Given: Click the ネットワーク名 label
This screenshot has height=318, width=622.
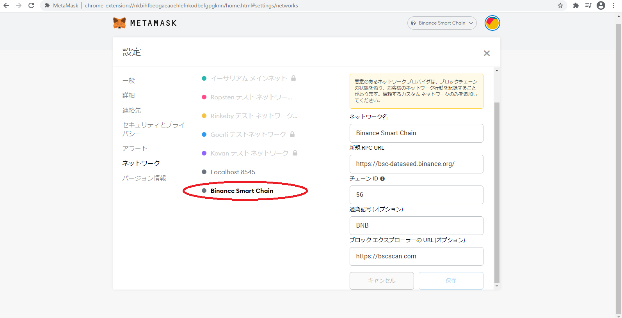Looking at the screenshot, I should (x=368, y=117).
